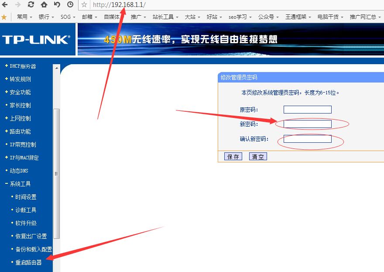Open the 大站 bookmark folder
Viewport: 384px width, 272px height.
[x=192, y=17]
